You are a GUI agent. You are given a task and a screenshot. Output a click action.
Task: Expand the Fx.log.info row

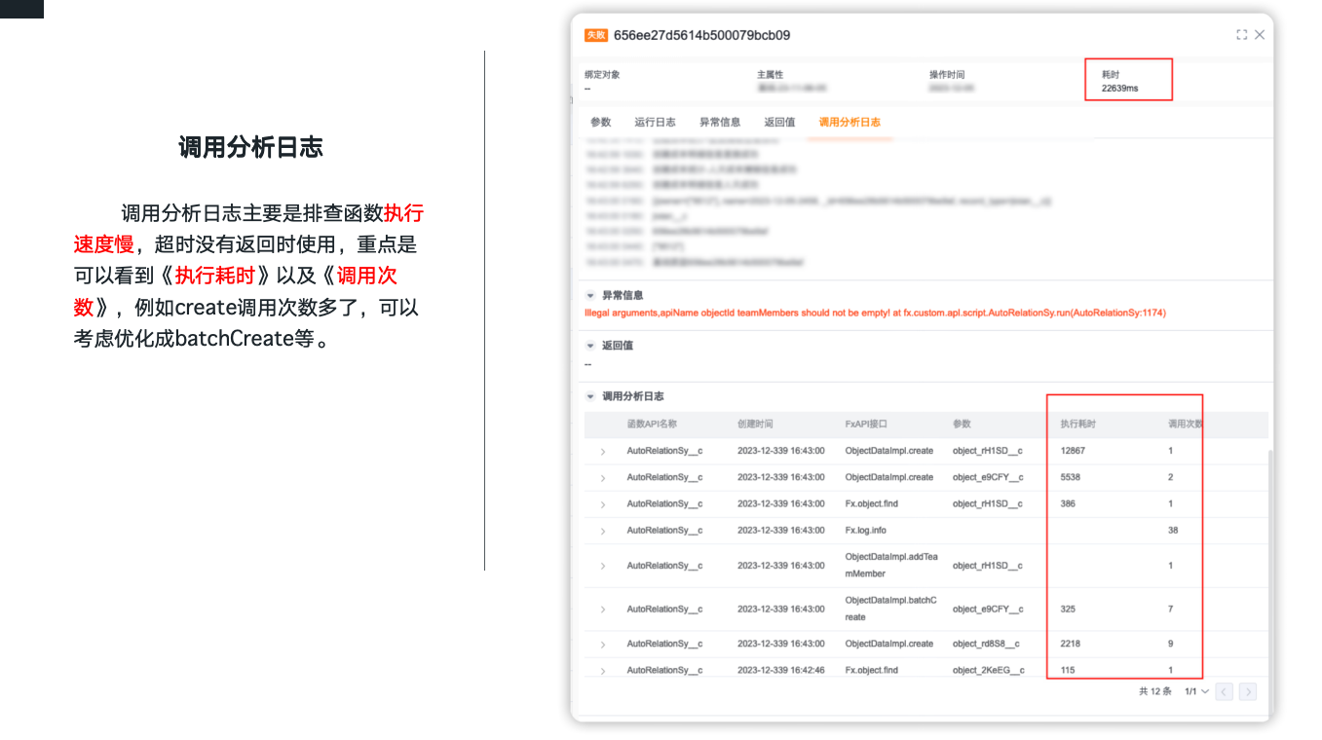point(603,531)
